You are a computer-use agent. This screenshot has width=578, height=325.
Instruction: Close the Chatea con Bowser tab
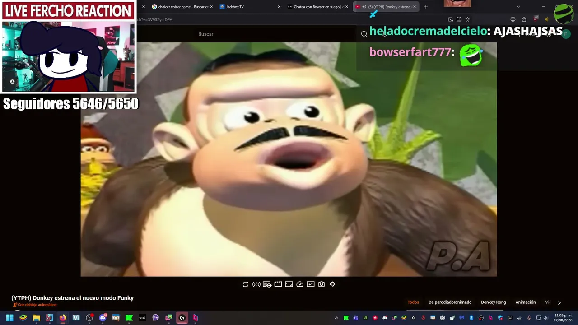347,7
